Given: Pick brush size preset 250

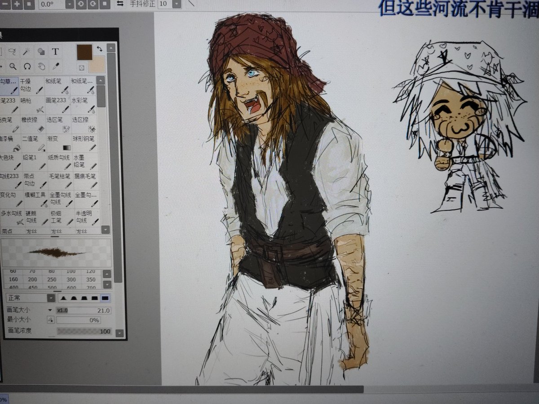Looking at the screenshot, I should pyautogui.click(x=52, y=279).
